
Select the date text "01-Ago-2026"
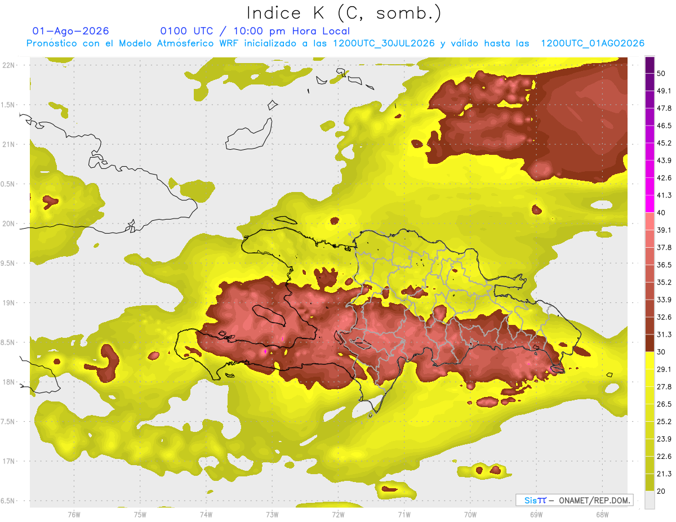click(x=71, y=31)
